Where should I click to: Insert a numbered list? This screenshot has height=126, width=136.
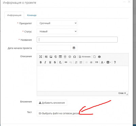[x=76, y=62]
